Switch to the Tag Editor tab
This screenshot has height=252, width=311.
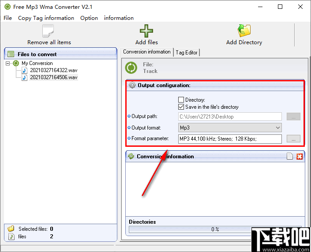coord(187,53)
